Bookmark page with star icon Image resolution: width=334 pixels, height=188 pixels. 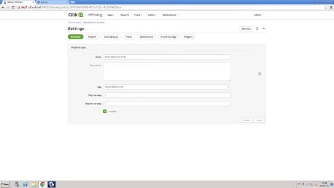point(326,7)
